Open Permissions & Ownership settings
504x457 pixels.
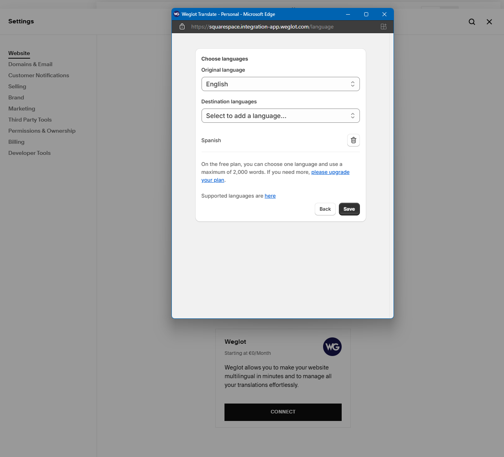coord(42,131)
